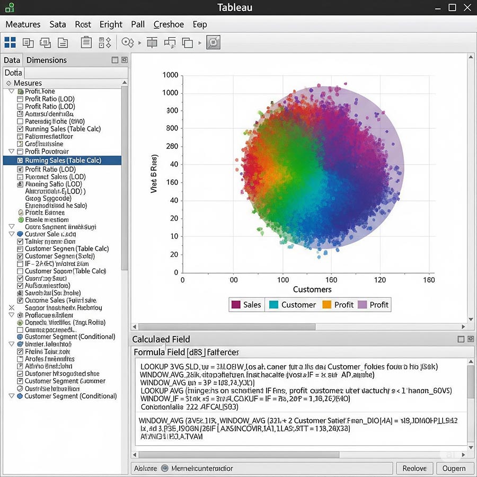Viewport: 477px width, 477px height.
Task: Click the maximize icon of Calculated Field panel
Action: [461, 339]
